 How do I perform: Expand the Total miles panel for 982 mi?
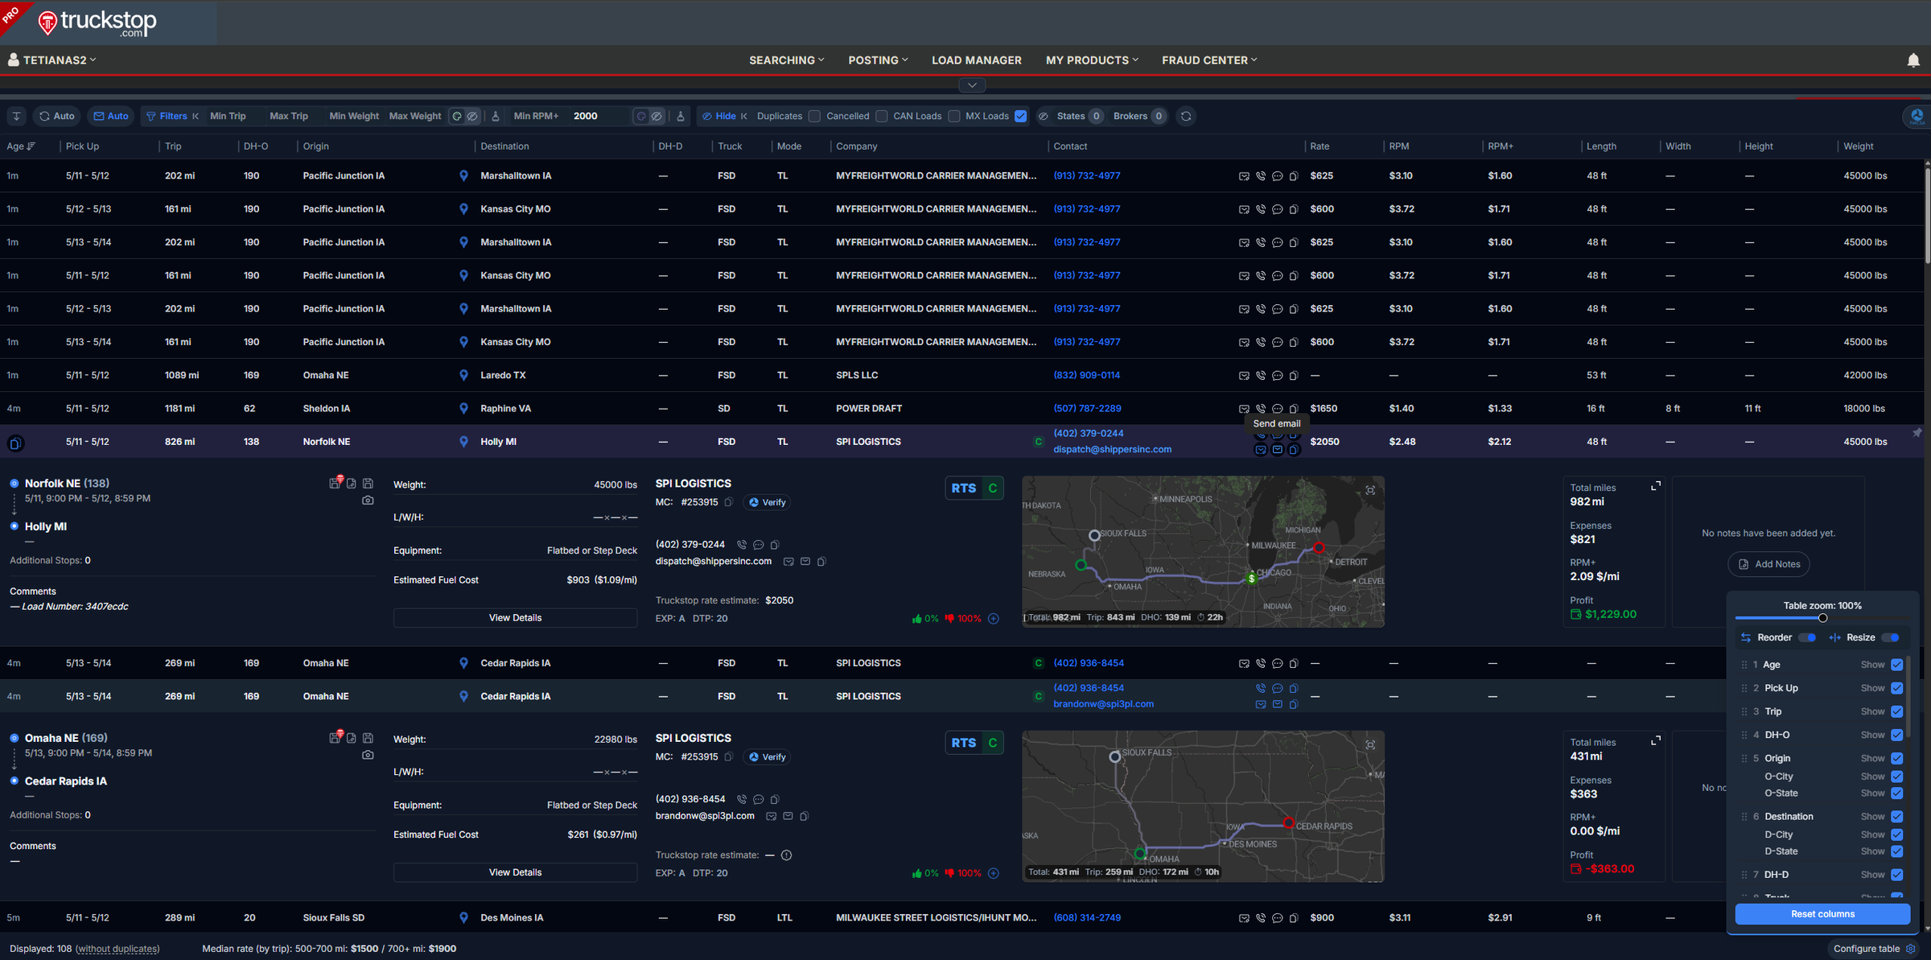[1656, 487]
